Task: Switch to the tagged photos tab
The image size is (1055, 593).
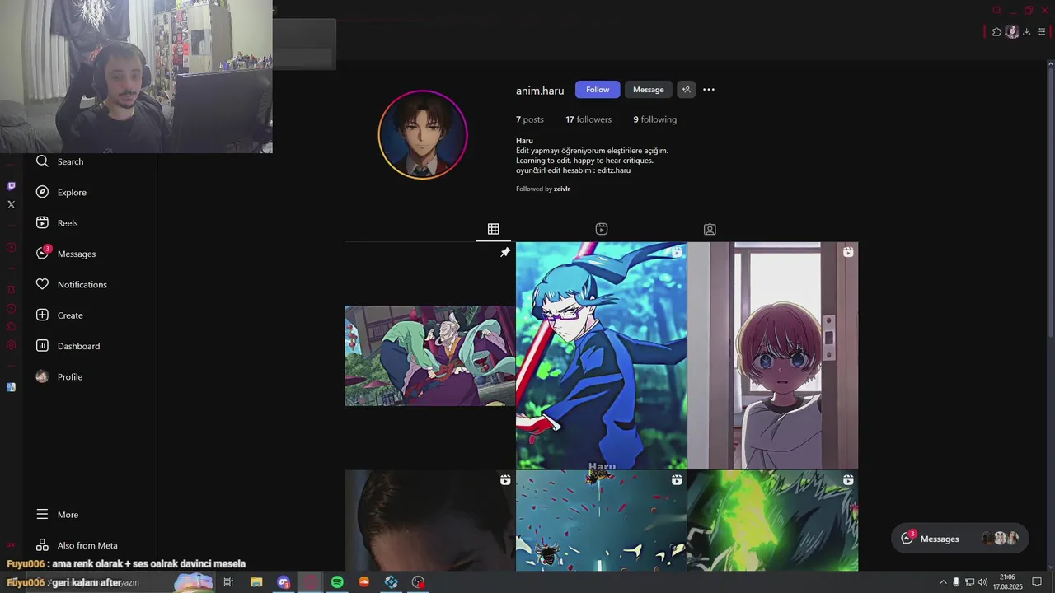Action: [x=710, y=229]
